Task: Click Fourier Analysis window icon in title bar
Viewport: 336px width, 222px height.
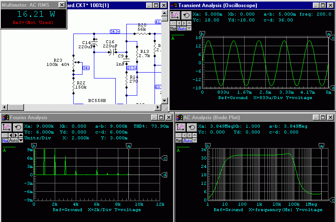Action: [x=5, y=118]
